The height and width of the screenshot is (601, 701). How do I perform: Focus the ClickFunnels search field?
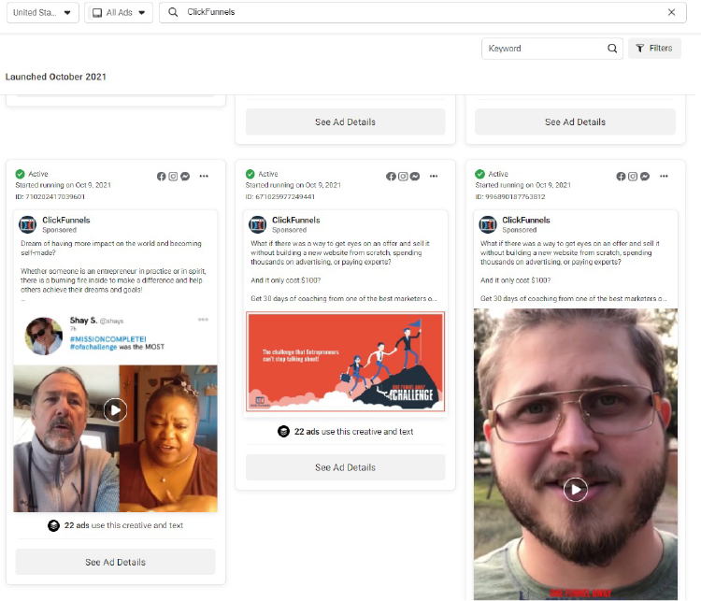point(422,12)
